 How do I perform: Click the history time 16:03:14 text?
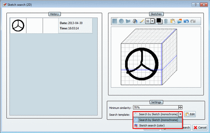73,28
